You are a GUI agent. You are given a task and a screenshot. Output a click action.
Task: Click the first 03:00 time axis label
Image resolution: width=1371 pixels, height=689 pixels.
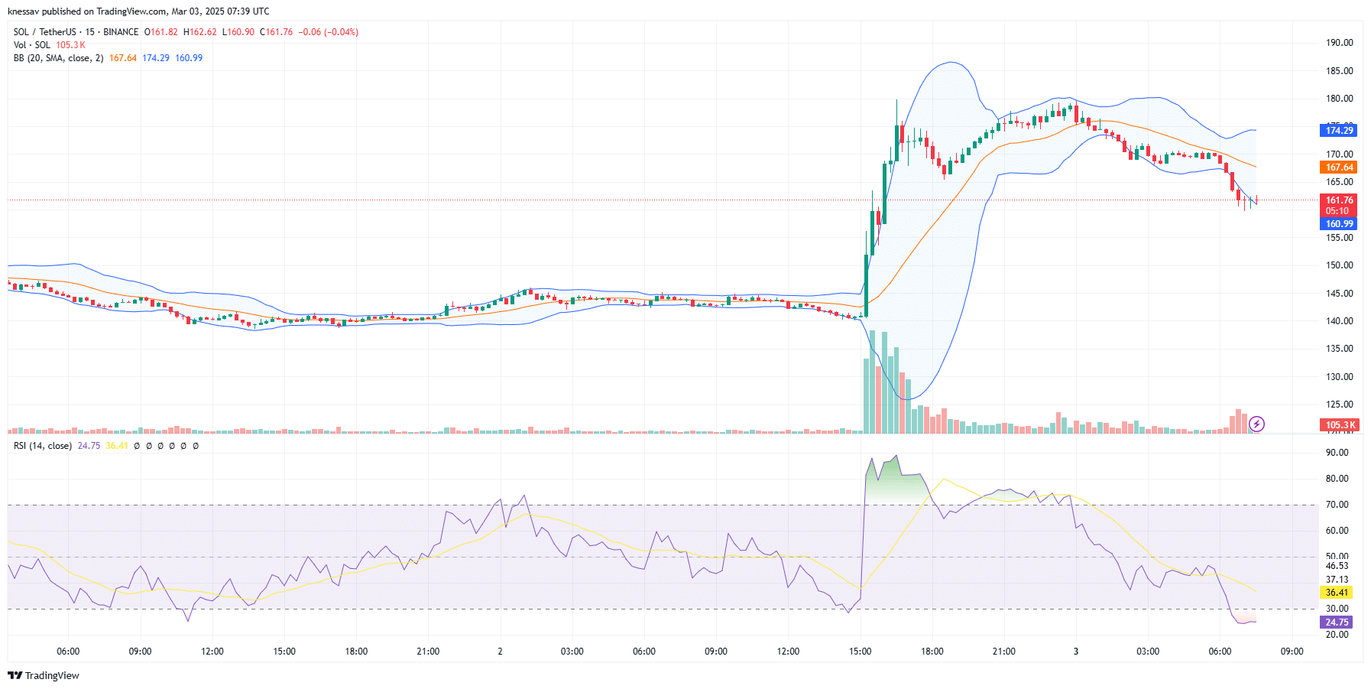[572, 652]
